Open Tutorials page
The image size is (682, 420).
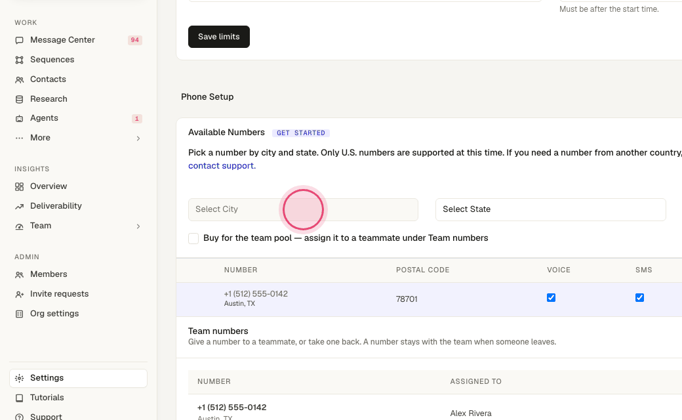[x=78, y=398]
